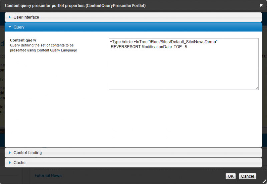Open the External News link behind dialog
The image size is (267, 184).
48,176
